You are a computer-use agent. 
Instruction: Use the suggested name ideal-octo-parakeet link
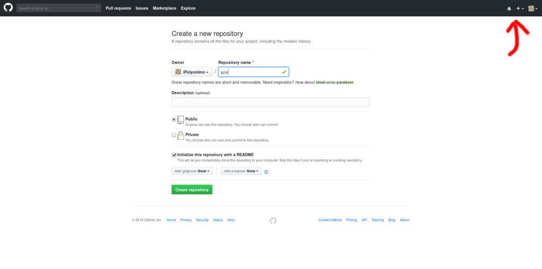click(x=335, y=83)
